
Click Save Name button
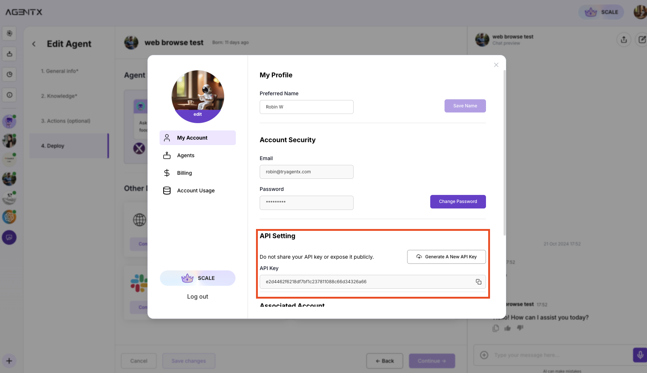pos(465,106)
